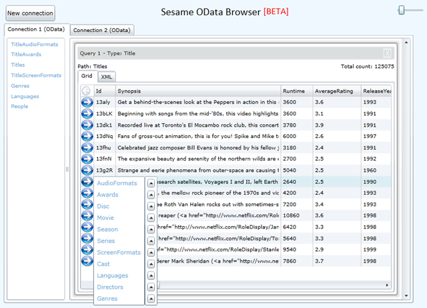Image resolution: width=427 pixels, height=308 pixels.
Task: Open TitleScreenFormats entity set
Action: (36, 75)
